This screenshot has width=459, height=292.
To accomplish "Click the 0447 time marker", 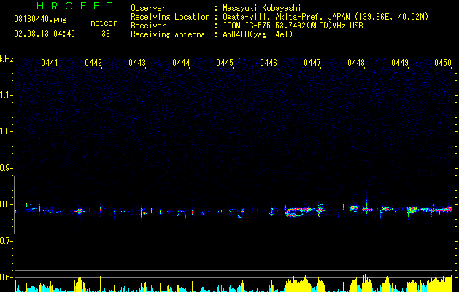I will (x=312, y=63).
